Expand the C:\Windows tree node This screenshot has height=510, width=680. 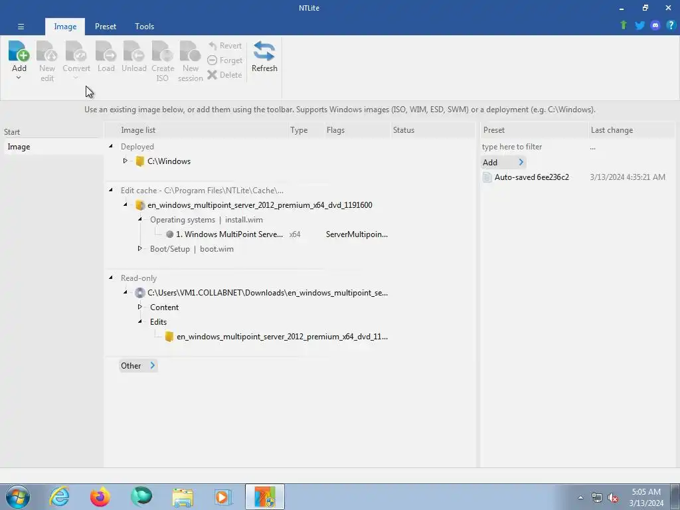[125, 161]
